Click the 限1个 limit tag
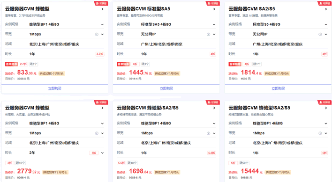 [x=257, y=64]
